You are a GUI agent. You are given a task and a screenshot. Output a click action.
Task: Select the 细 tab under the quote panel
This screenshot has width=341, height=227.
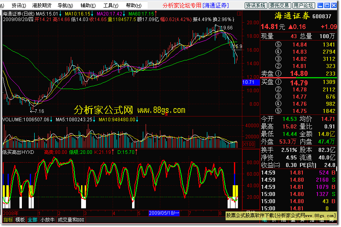click(x=284, y=221)
